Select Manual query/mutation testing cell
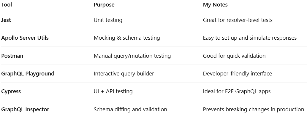The width and height of the screenshot is (307, 116). coord(132,56)
